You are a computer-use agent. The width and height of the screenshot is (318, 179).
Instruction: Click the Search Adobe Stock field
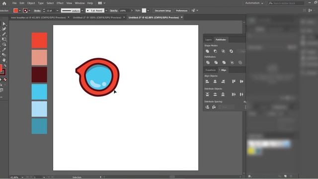click(x=286, y=3)
